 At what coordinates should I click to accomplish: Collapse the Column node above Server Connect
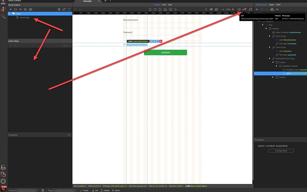coord(266,28)
